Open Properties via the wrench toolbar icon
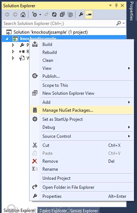This screenshot has height=213, width=137. point(81,14)
